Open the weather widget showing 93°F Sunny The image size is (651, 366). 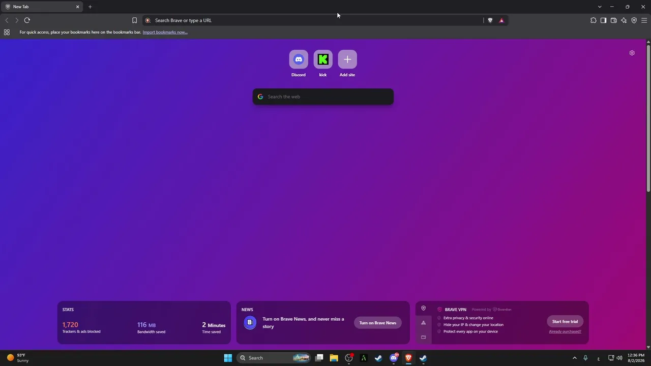tap(18, 358)
